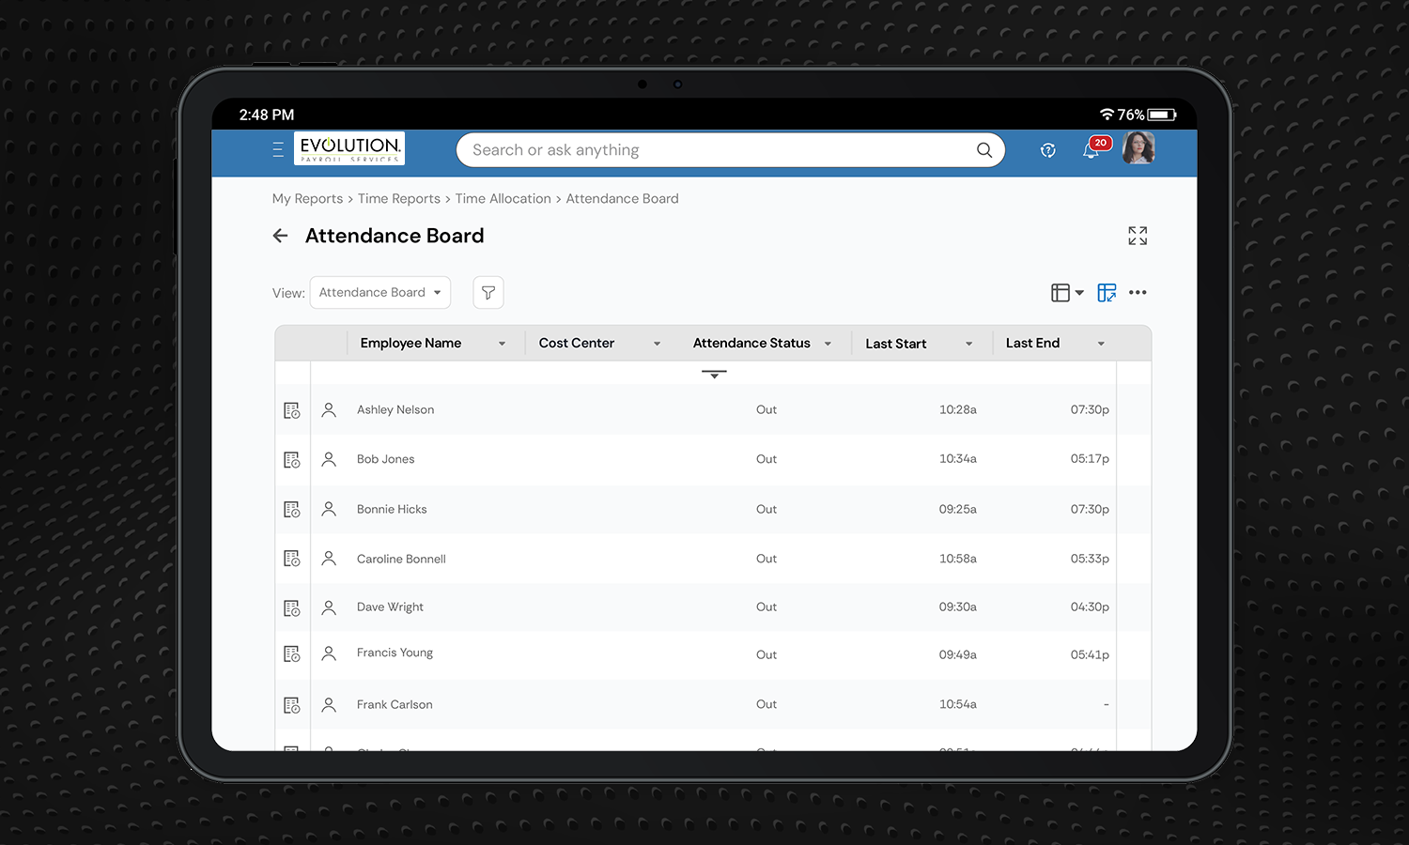Open the navigation hamburger menu
This screenshot has height=845, width=1409.
pos(277,149)
